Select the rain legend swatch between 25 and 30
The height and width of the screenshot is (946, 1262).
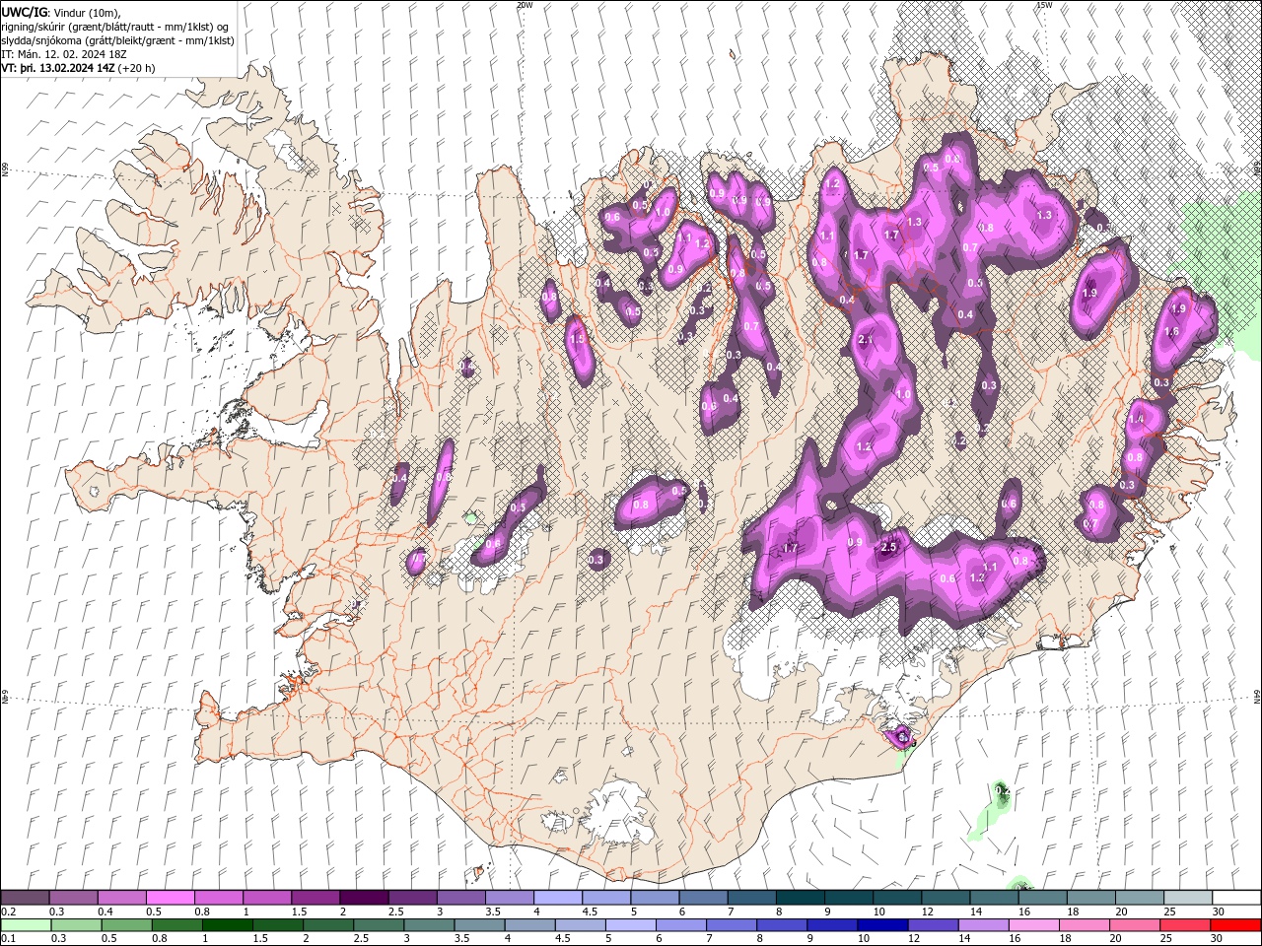coord(1187,925)
